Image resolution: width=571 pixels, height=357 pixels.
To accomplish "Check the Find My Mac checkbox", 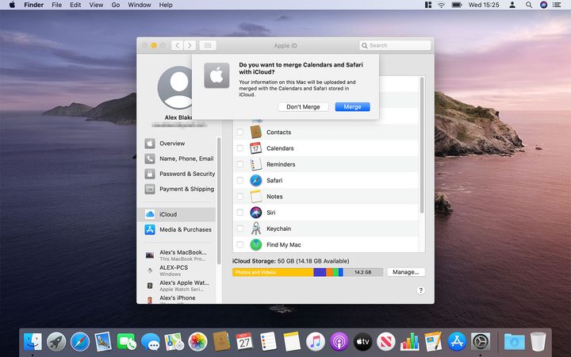I will click(x=240, y=244).
